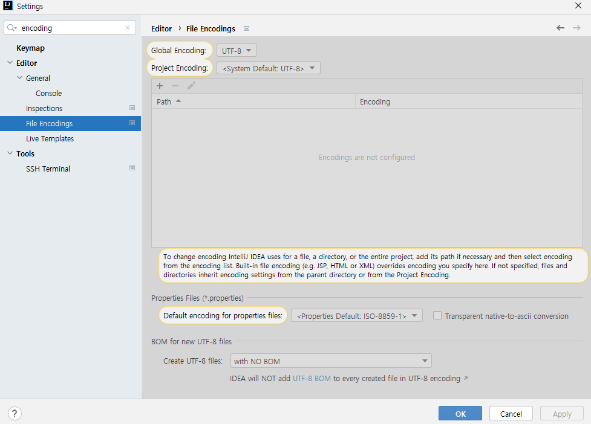Go forward with the right arrow
The image size is (591, 424).
pyautogui.click(x=576, y=28)
